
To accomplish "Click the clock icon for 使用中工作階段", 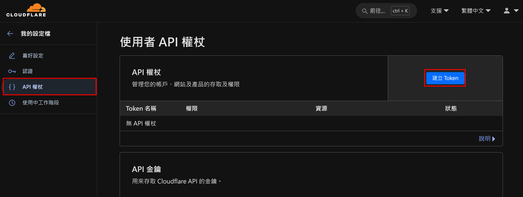I will click(x=12, y=103).
